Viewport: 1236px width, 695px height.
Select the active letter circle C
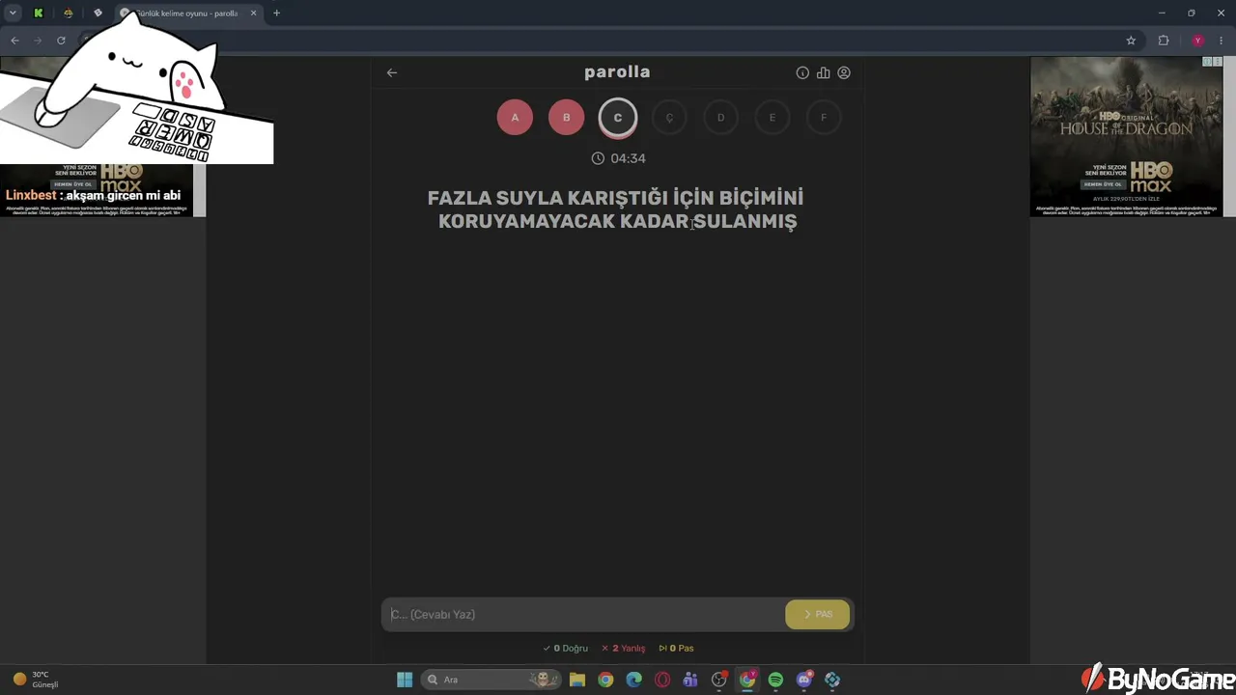(618, 118)
